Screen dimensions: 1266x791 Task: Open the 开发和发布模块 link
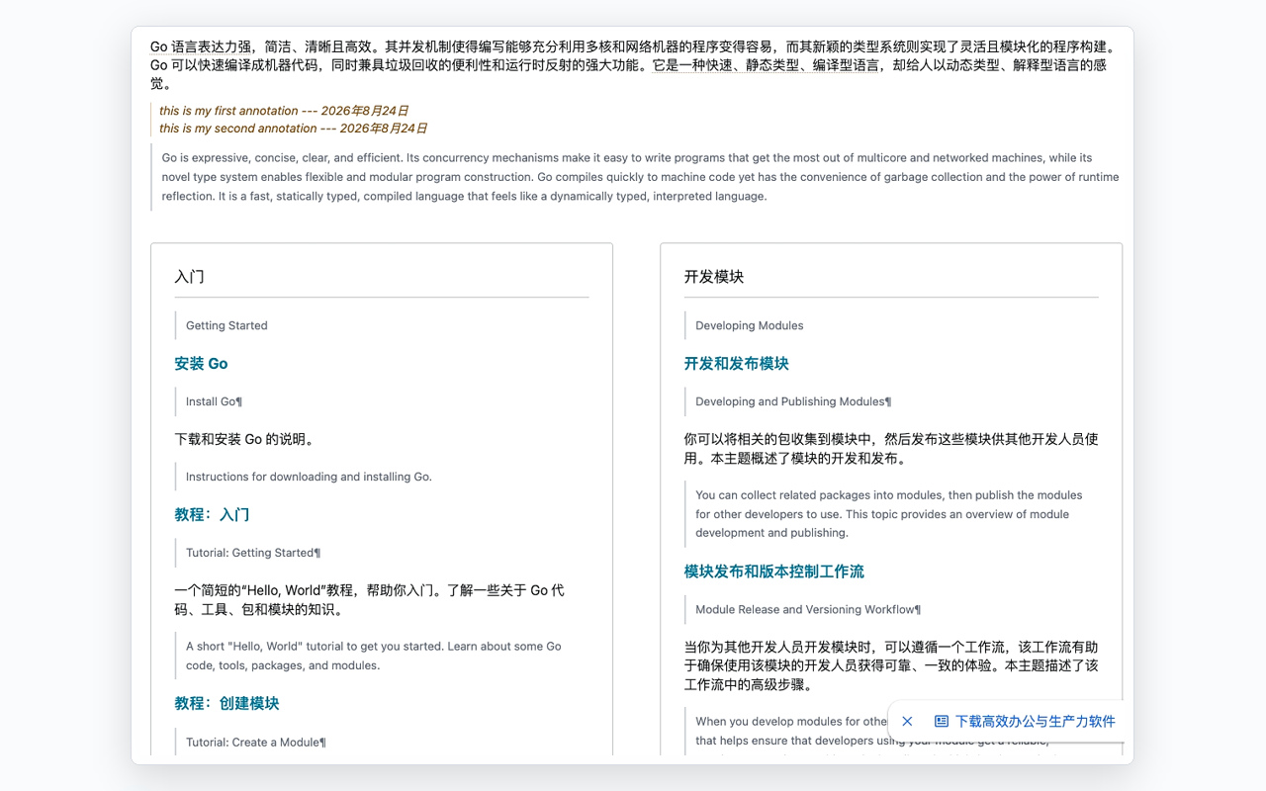tap(736, 364)
